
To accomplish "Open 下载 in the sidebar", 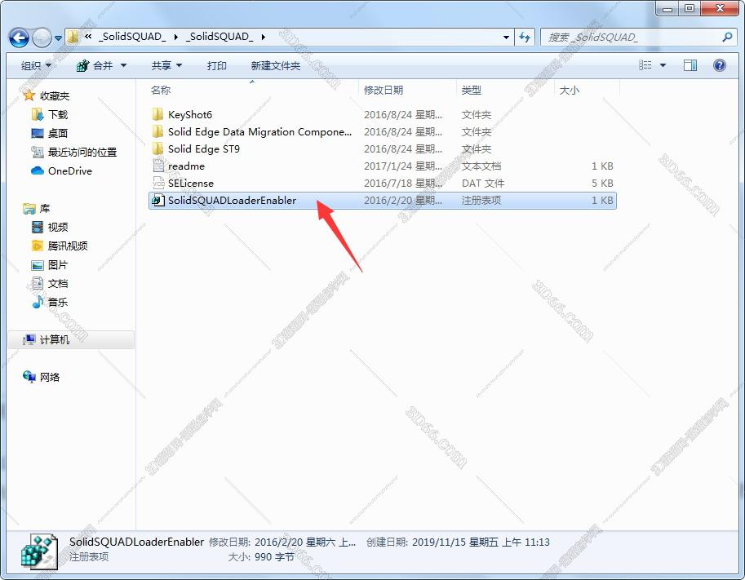I will tap(51, 114).
